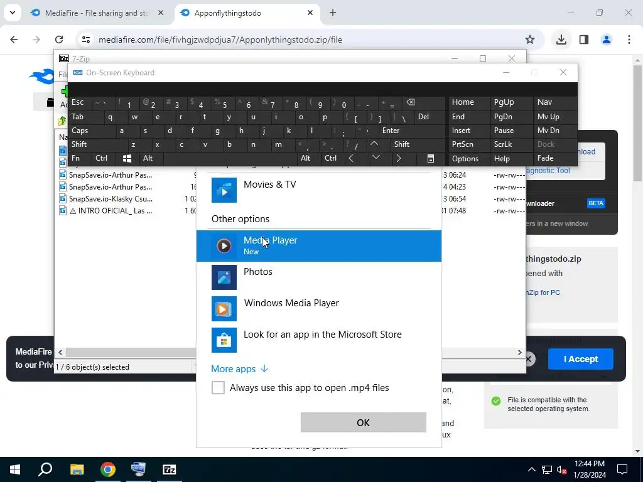Viewport: 643px width, 482px height.
Task: Open Options on On-Screen Keyboard
Action: (x=468, y=159)
